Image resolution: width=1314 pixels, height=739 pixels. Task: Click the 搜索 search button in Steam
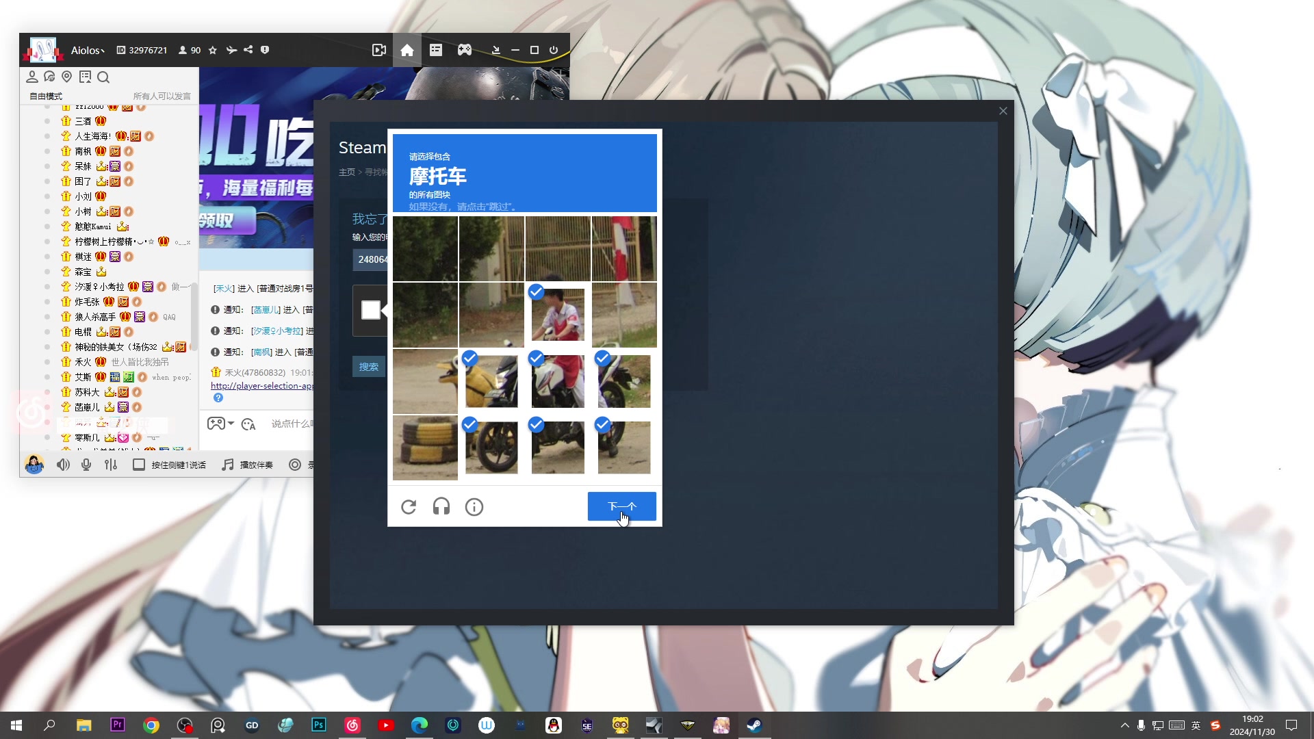(x=369, y=367)
